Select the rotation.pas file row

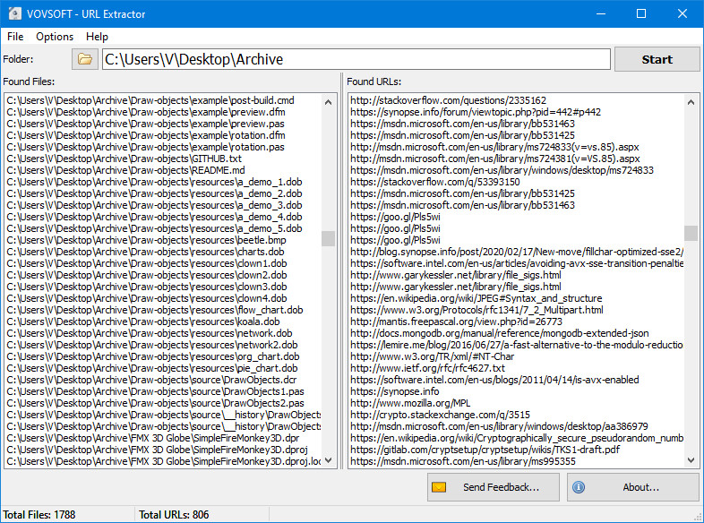[163, 147]
